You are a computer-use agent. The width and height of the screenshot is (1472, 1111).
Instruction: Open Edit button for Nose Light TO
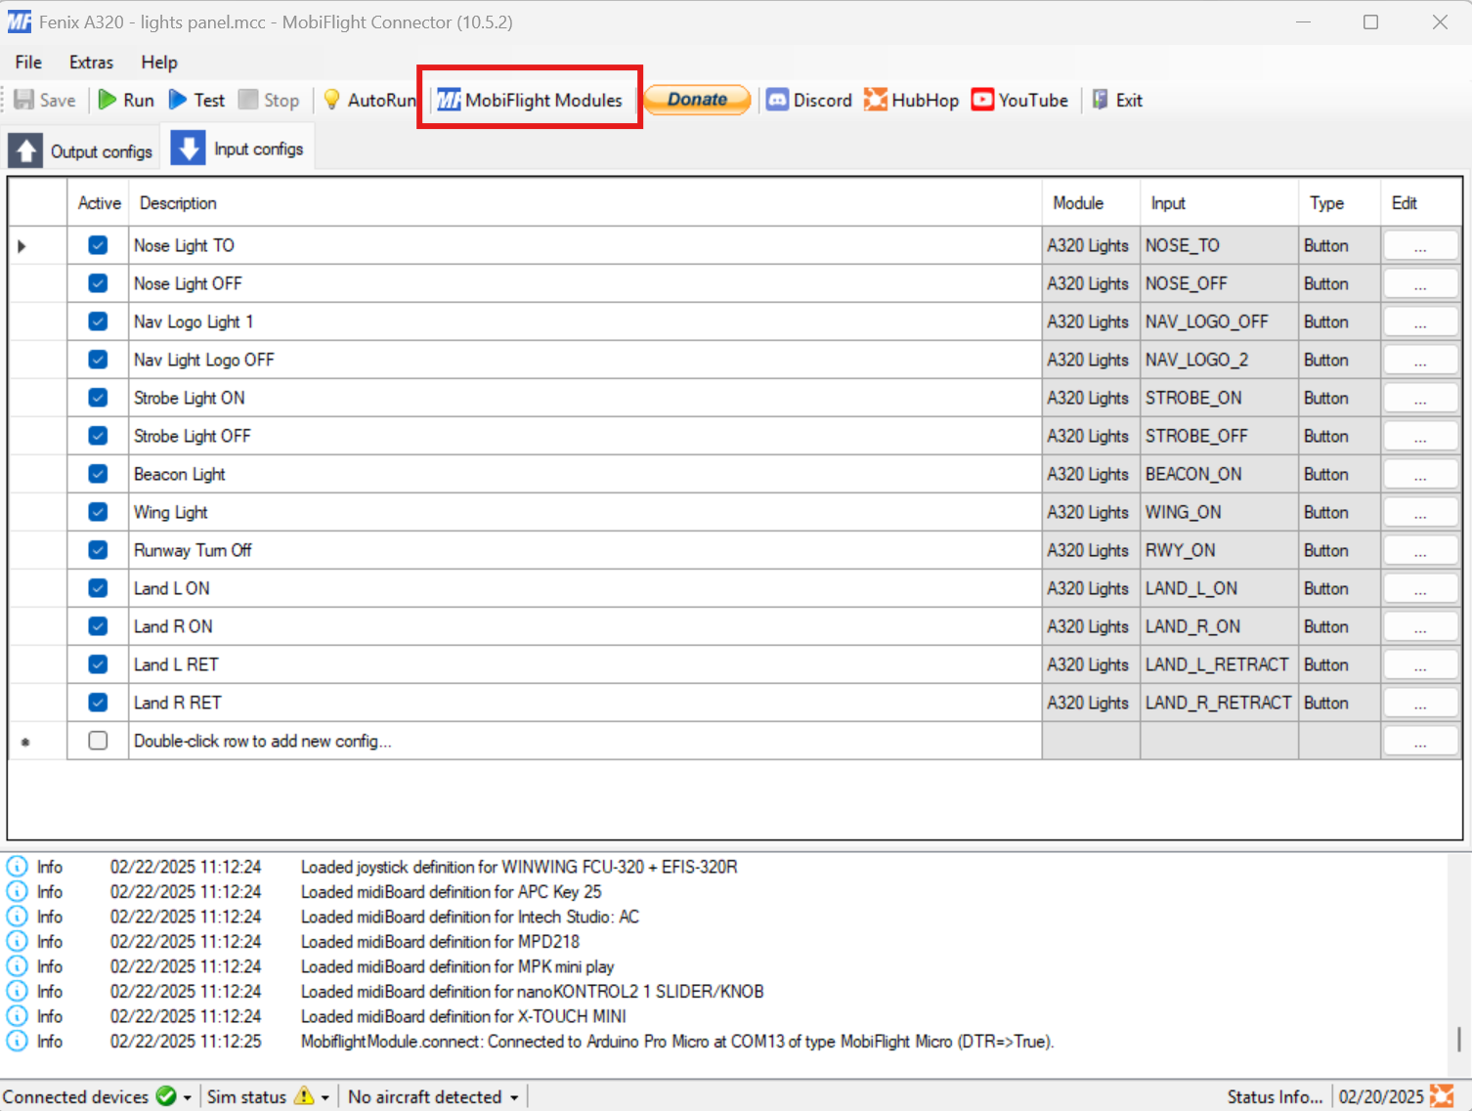click(1420, 246)
